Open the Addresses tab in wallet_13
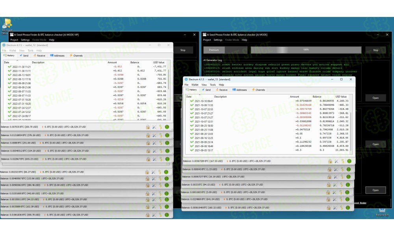 point(240,90)
